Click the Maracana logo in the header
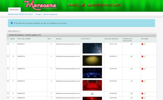 click(x=40, y=5)
